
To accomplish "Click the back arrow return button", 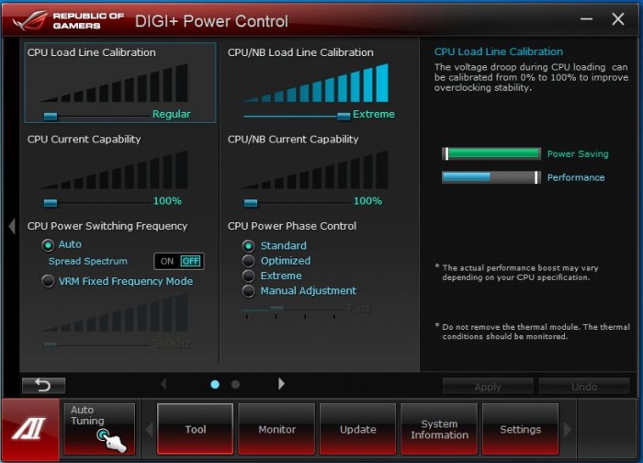I will click(43, 386).
